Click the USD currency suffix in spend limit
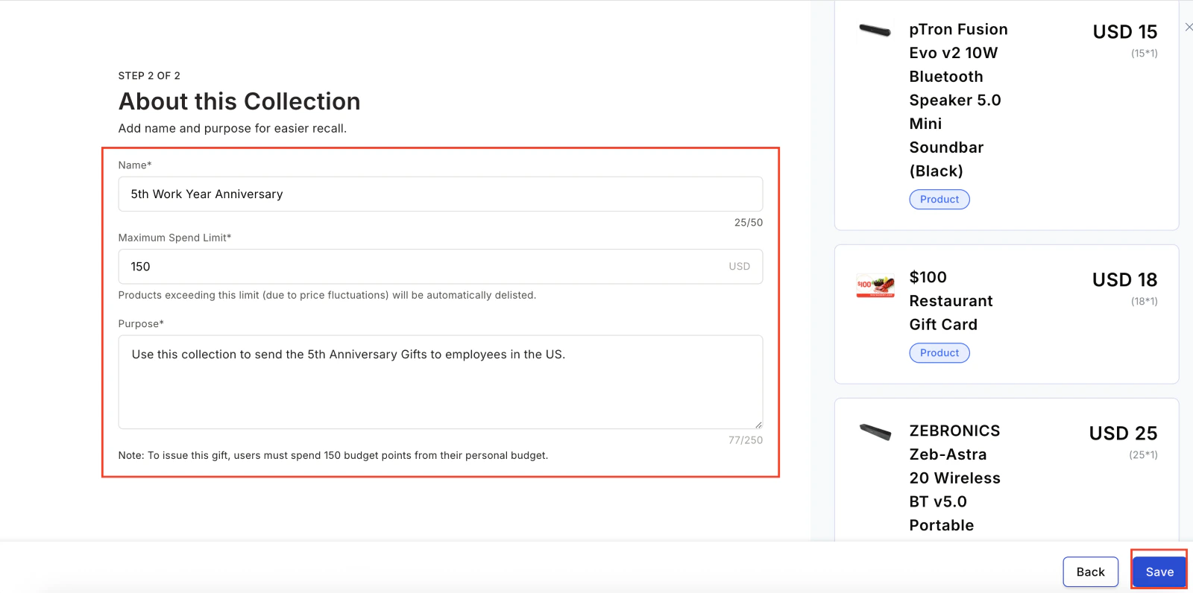The width and height of the screenshot is (1193, 593). tap(739, 266)
